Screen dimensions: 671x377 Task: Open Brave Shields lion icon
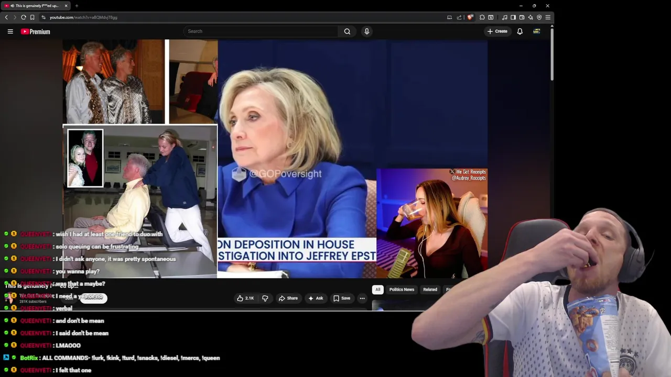click(470, 17)
